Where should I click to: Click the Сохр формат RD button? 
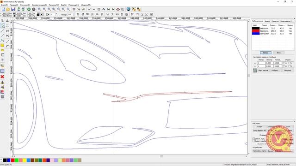[259, 130]
